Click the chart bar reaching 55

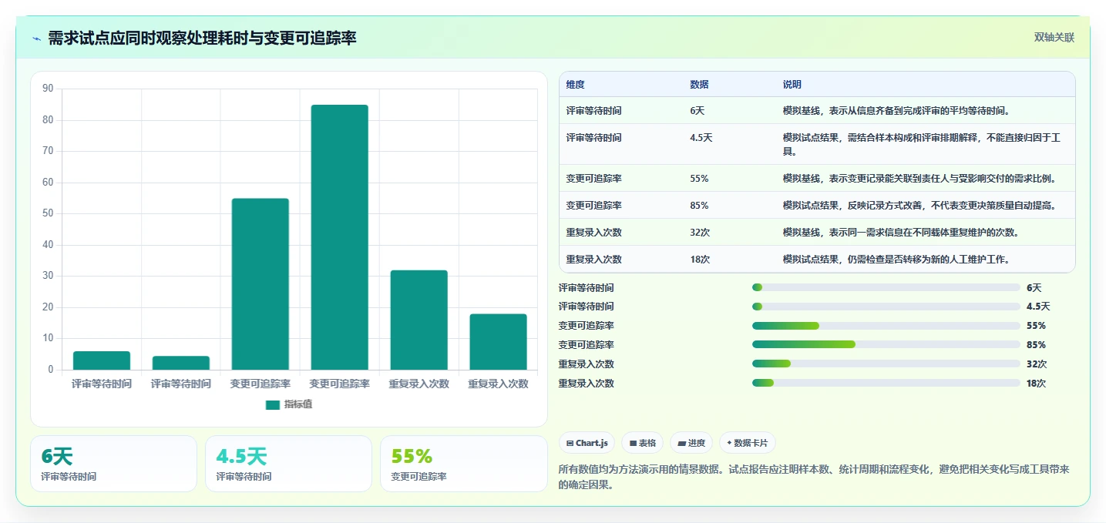click(x=261, y=284)
